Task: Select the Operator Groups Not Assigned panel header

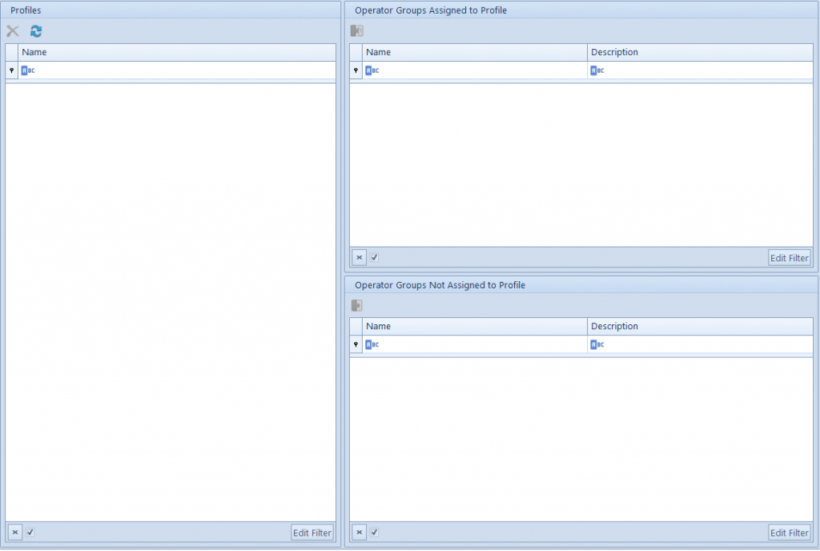Action: click(x=441, y=284)
